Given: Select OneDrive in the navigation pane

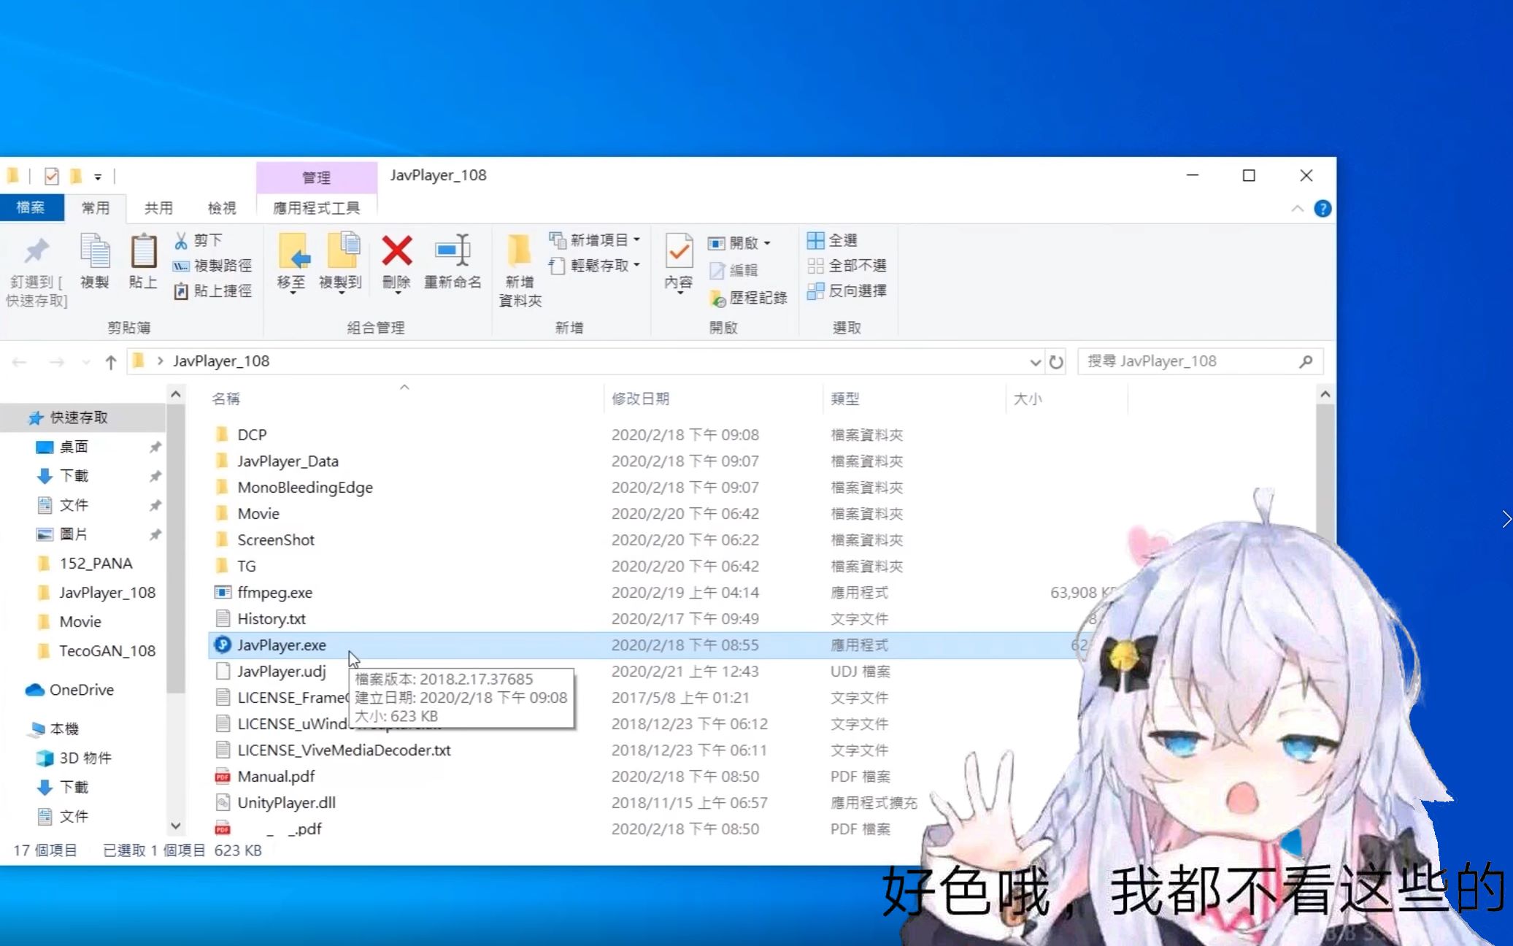Looking at the screenshot, I should coord(81,690).
